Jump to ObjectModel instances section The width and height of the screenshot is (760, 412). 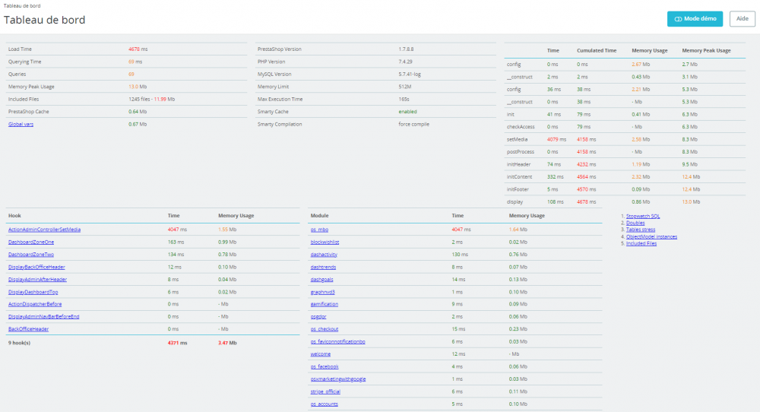point(651,236)
